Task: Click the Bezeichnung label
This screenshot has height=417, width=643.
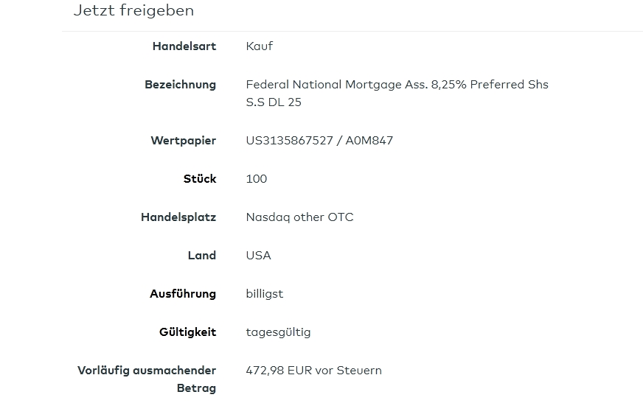Action: click(181, 85)
